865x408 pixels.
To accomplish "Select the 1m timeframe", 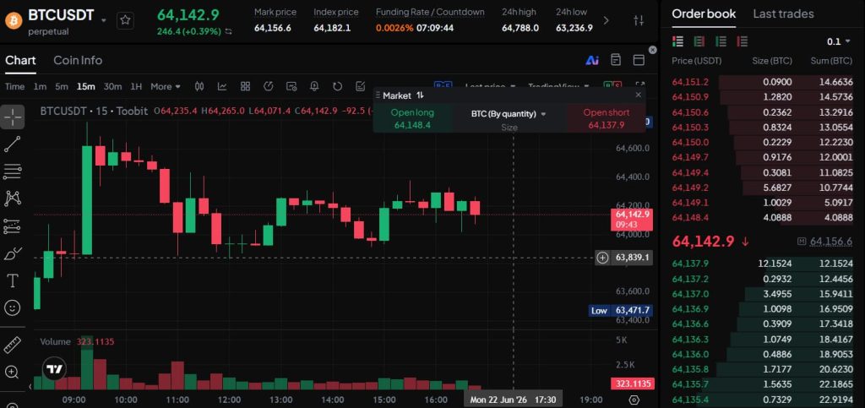I will pos(40,86).
